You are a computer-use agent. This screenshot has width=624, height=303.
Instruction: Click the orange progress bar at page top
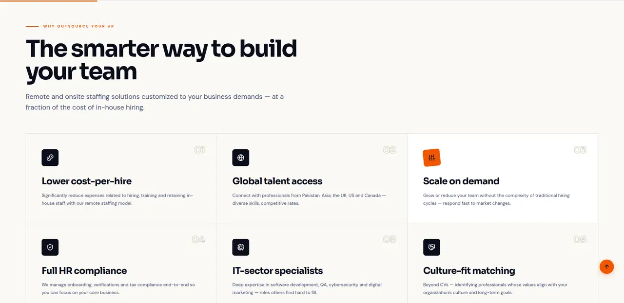[x=49, y=0]
